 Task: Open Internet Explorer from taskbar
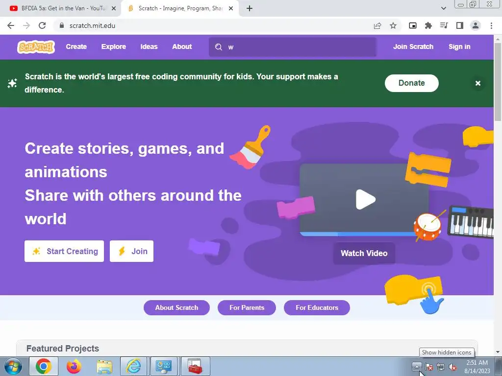coord(134,366)
